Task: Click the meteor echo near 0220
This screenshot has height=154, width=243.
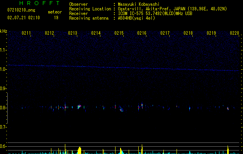Action: click(x=228, y=109)
